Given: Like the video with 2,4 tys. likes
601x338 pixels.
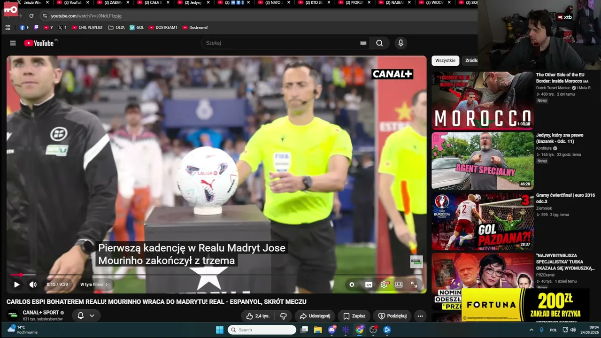Looking at the screenshot, I should click(x=258, y=316).
